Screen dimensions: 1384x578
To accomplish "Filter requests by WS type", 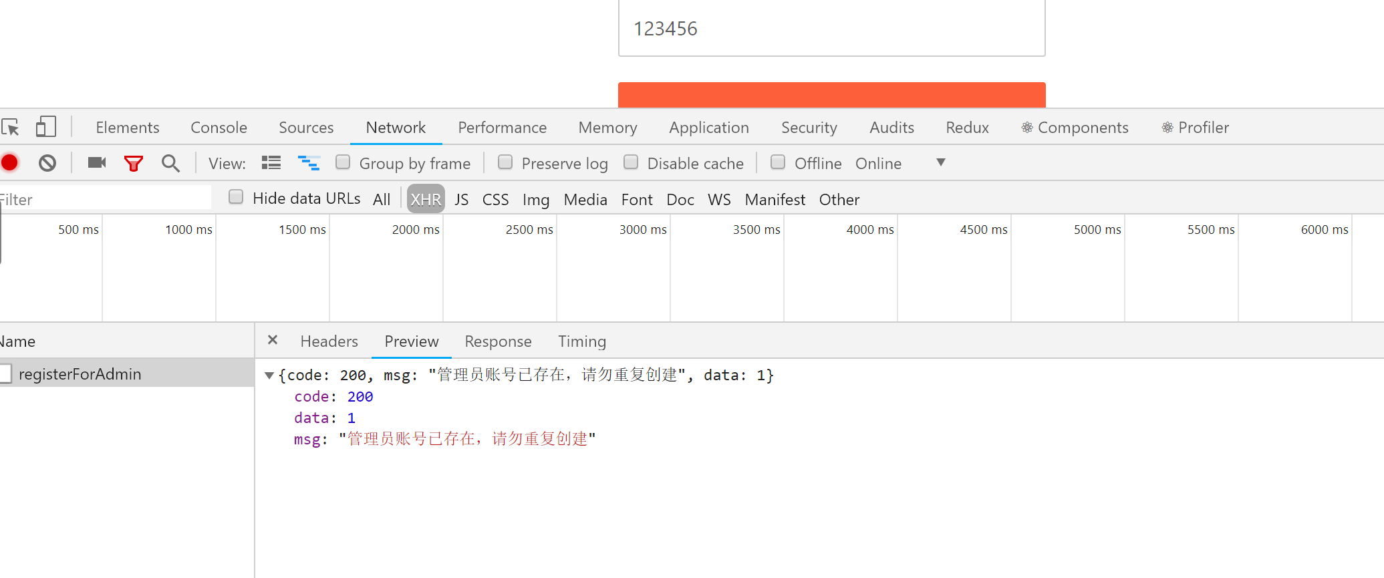I will [720, 199].
